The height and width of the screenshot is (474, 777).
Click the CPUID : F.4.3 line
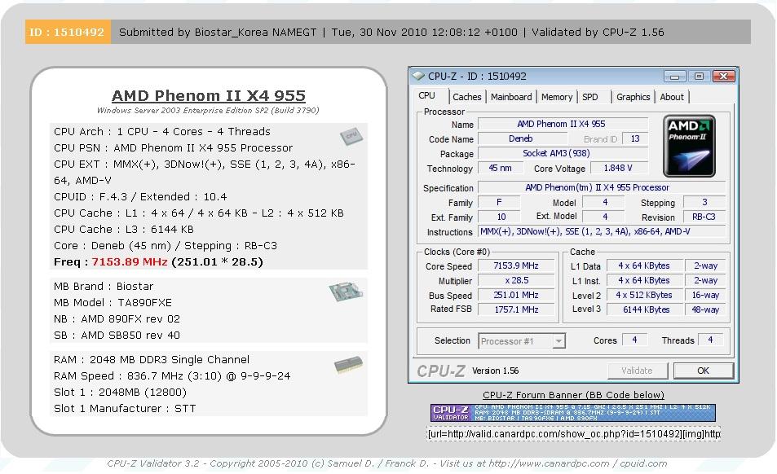140,197
